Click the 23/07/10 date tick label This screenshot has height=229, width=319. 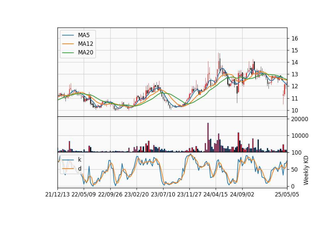(x=163, y=195)
